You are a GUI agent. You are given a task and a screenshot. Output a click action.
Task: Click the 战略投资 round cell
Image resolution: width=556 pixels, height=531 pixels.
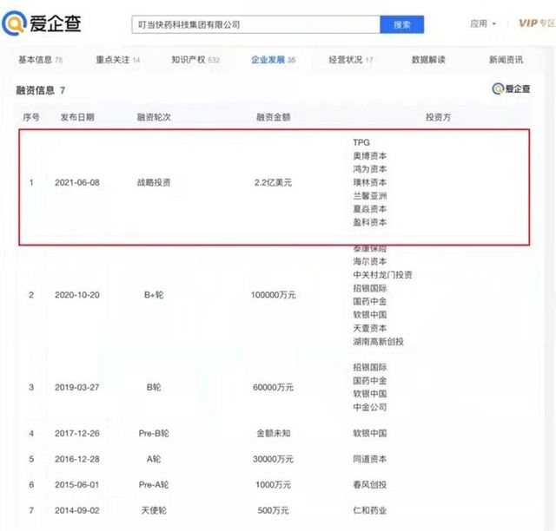[154, 182]
